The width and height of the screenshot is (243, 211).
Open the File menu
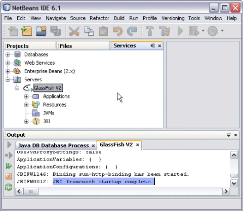[x=8, y=18]
